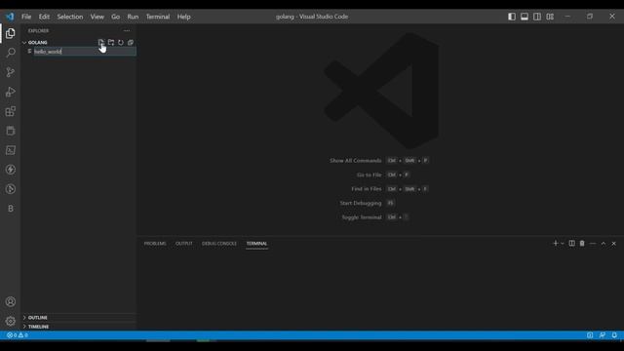Open the Selection menu
This screenshot has width=624, height=351.
pyautogui.click(x=70, y=17)
